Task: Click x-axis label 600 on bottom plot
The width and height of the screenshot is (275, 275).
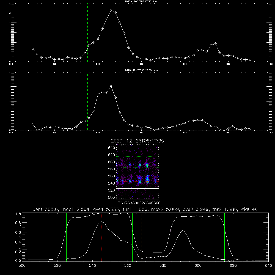Action: [198, 266]
